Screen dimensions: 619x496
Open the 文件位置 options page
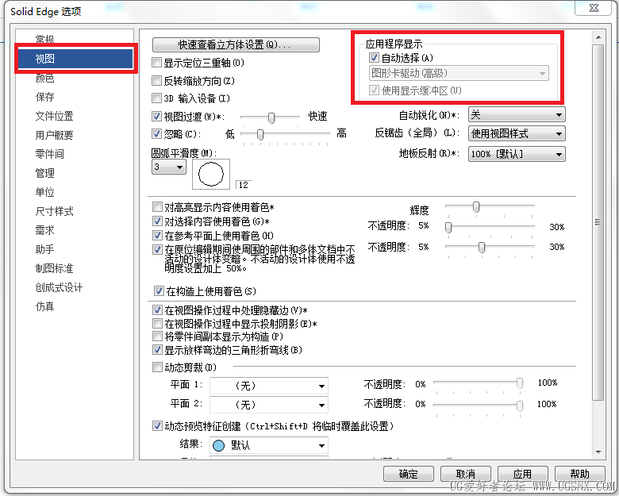pos(54,116)
